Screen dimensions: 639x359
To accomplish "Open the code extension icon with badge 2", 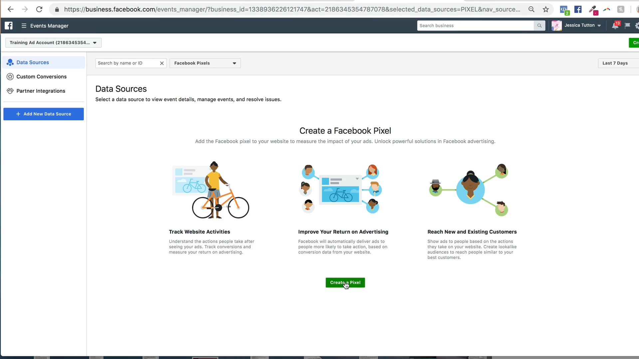I will (564, 10).
